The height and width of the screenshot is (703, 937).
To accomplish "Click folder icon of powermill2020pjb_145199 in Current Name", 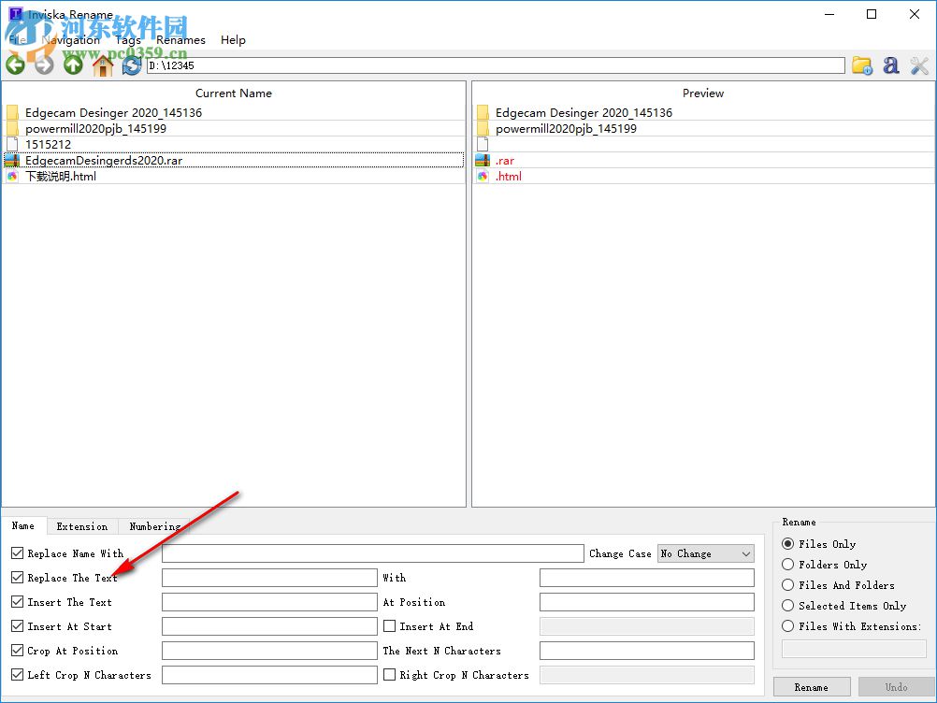I will 12,128.
